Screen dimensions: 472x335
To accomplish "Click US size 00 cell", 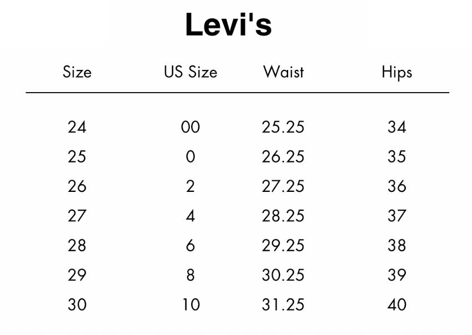I will 190,127.
